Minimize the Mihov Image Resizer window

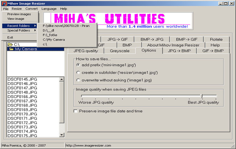tap(221, 3)
